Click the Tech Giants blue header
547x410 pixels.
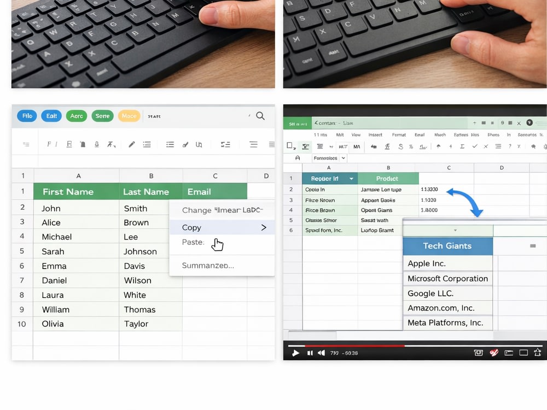(x=447, y=246)
